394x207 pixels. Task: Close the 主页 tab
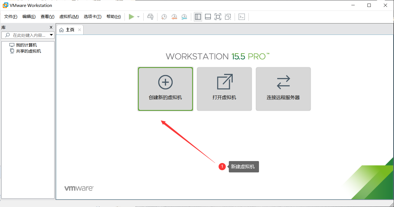click(x=79, y=30)
